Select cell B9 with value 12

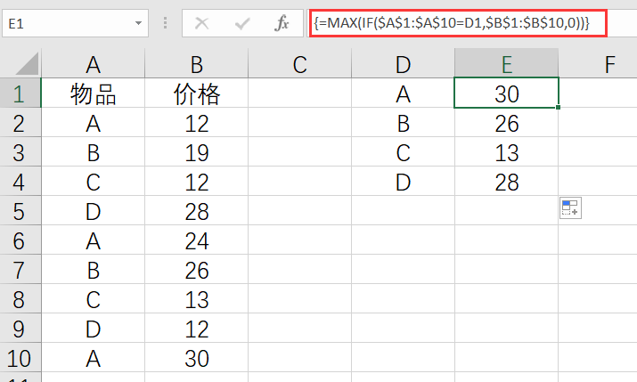tap(197, 328)
